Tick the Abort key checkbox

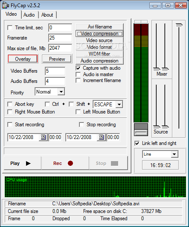pyautogui.click(x=10, y=104)
